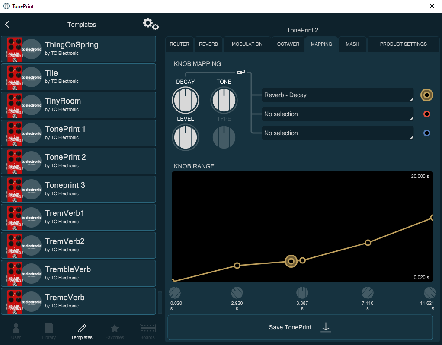Switch to the REVERB tab
The height and width of the screenshot is (345, 442).
coord(208,44)
